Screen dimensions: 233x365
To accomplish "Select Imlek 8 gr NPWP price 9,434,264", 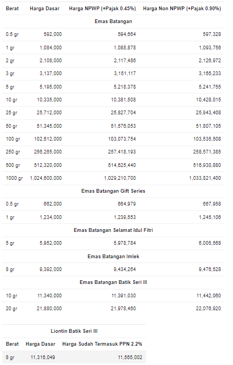I will [x=125, y=269].
